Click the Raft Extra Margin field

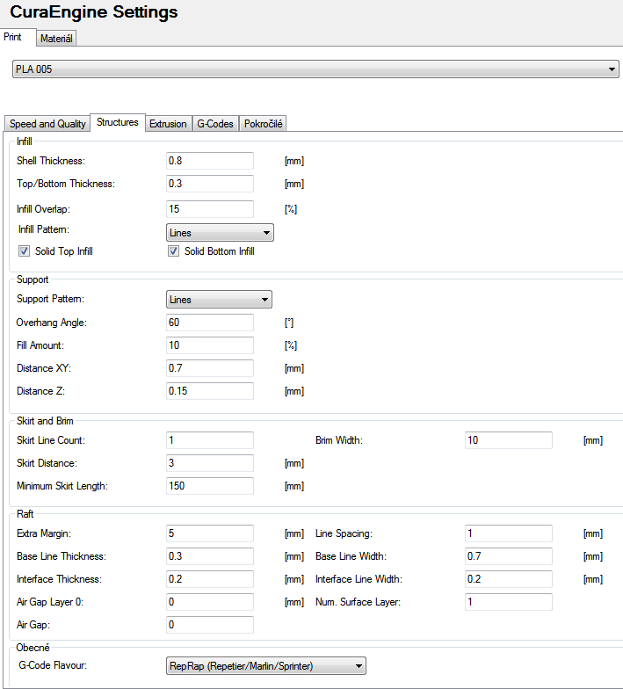(209, 533)
